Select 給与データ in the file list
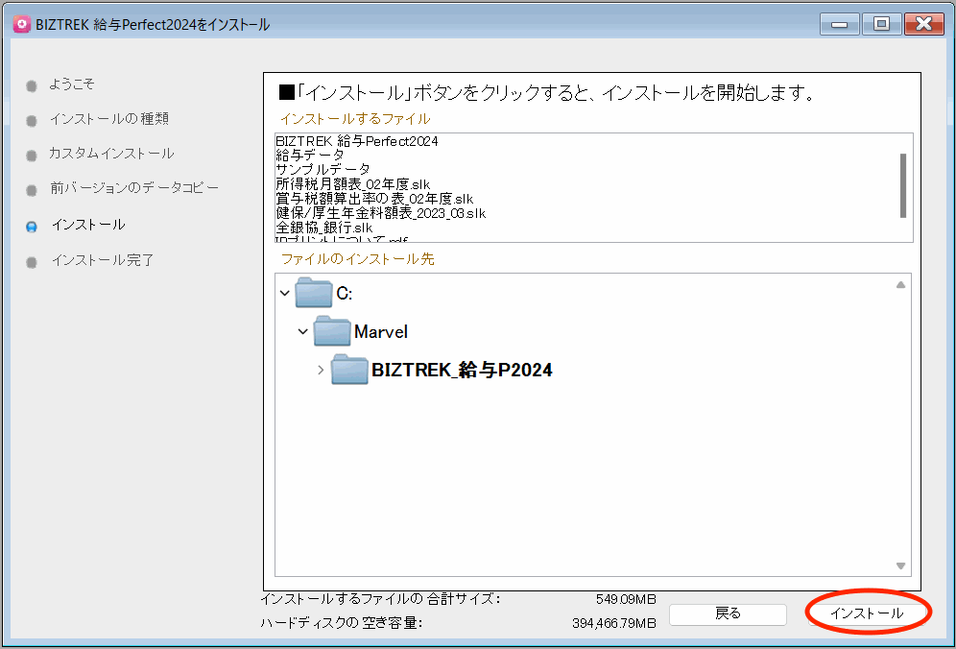 coord(310,156)
